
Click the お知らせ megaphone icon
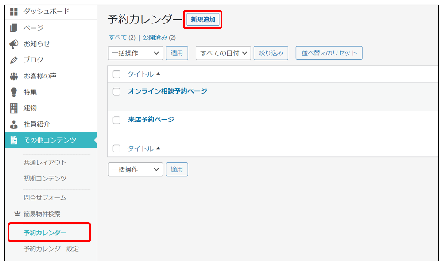pos(14,44)
